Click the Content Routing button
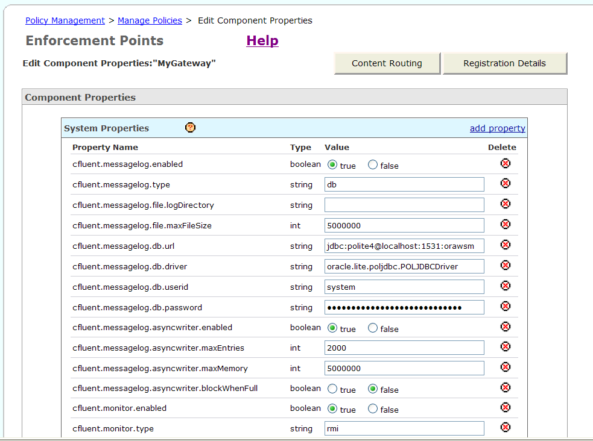This screenshot has width=593, height=441. tap(387, 63)
